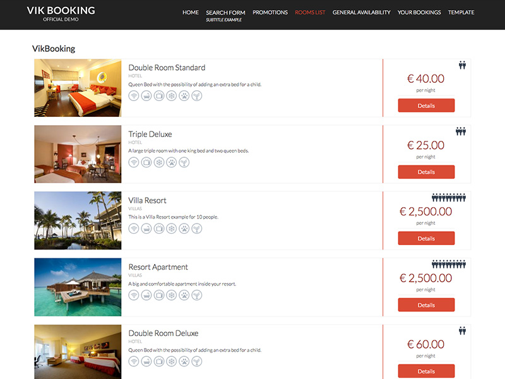Click TV icon for Triple Deluxe room
This screenshot has width=505, height=379.
tap(146, 162)
